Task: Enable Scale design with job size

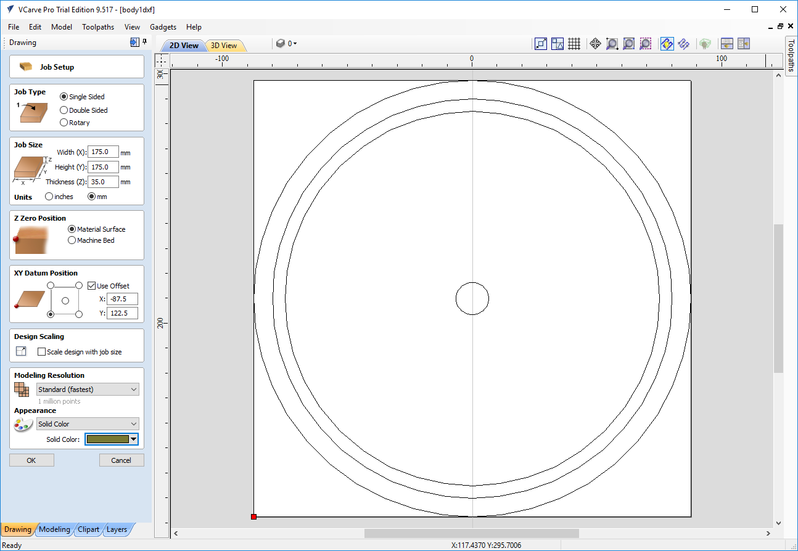Action: pyautogui.click(x=42, y=352)
